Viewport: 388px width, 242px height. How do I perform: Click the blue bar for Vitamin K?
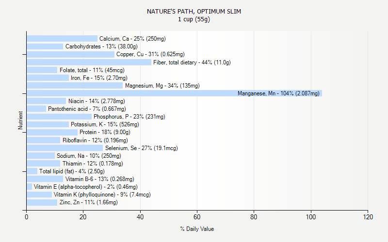pyautogui.click(x=39, y=195)
